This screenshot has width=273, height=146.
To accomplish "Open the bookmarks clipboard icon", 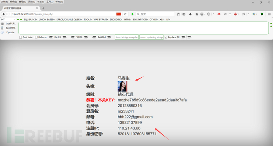I will (184, 14).
